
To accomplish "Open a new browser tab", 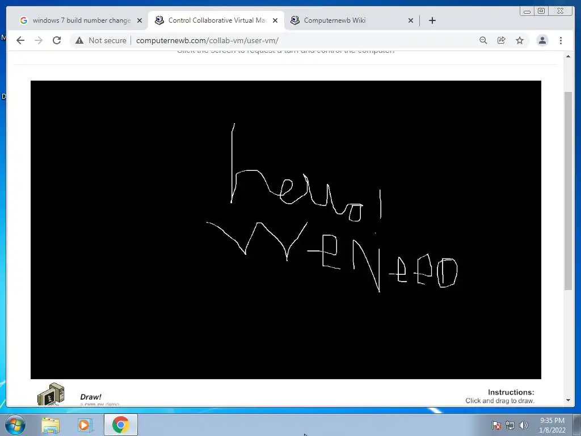I will (432, 20).
